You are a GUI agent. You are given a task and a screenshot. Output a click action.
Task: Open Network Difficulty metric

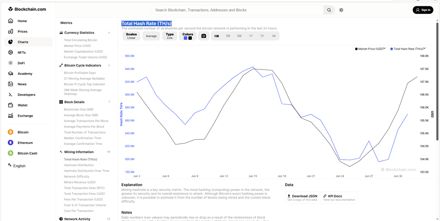click(77, 176)
